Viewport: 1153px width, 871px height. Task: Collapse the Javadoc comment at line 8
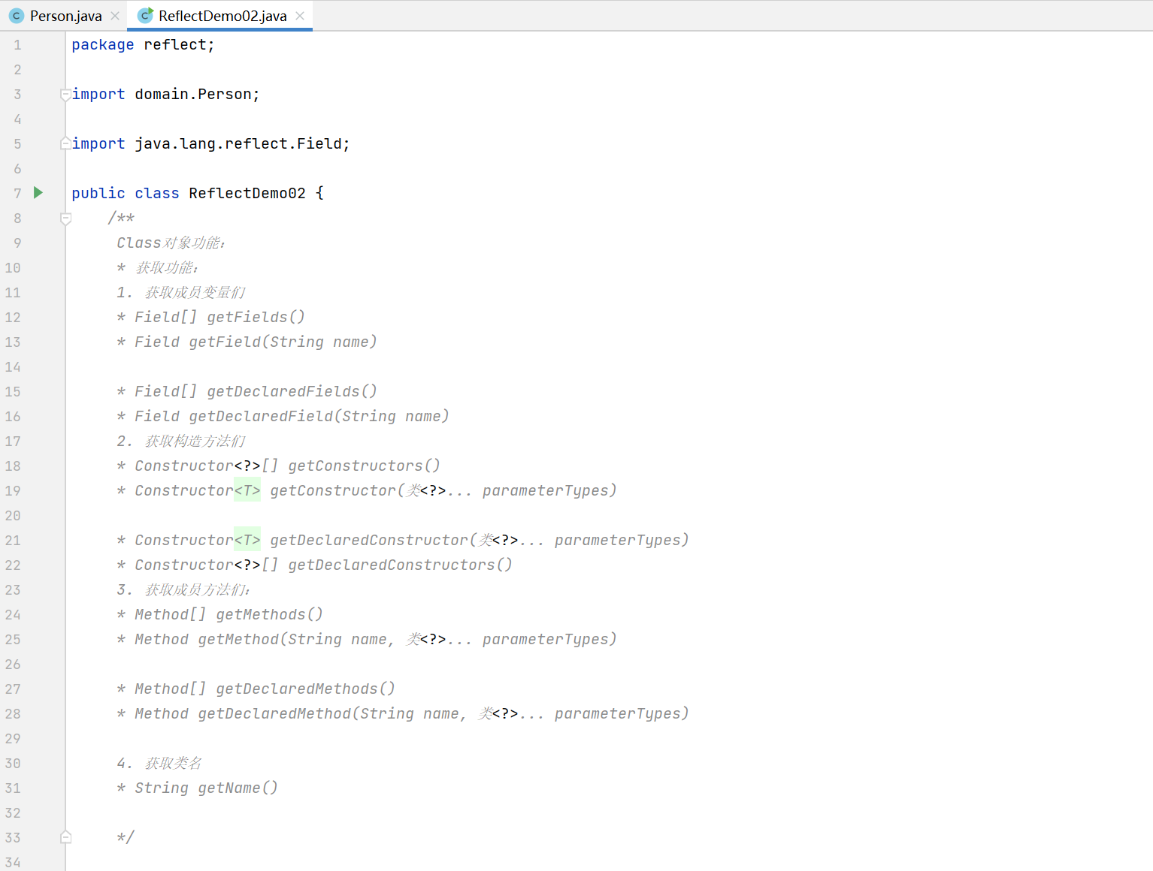tap(65, 219)
